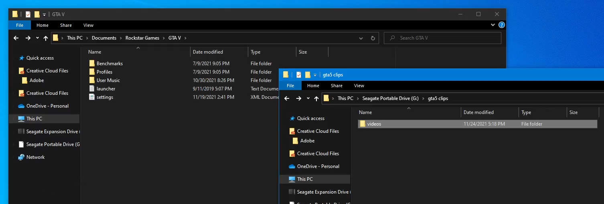Viewport: 604px width, 204px height.
Task: Click the New folder icon in gta5 clips title bar
Action: coord(308,75)
